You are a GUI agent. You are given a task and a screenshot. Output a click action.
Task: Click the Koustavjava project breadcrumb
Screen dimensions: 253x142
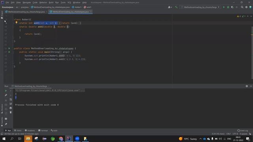click(8, 7)
